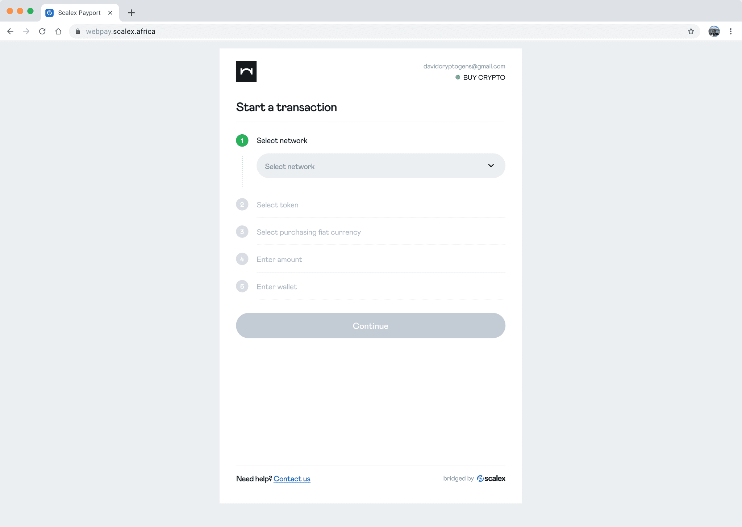Switch to the Scalex Payport tab

click(x=79, y=13)
